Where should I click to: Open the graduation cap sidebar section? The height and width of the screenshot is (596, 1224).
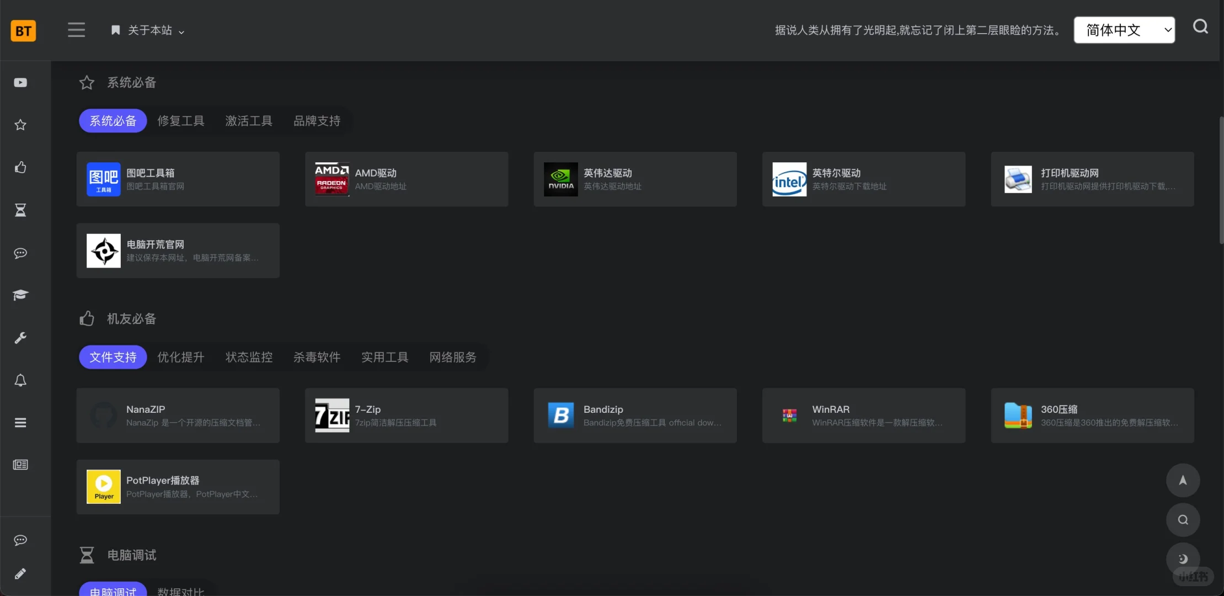[x=20, y=295]
